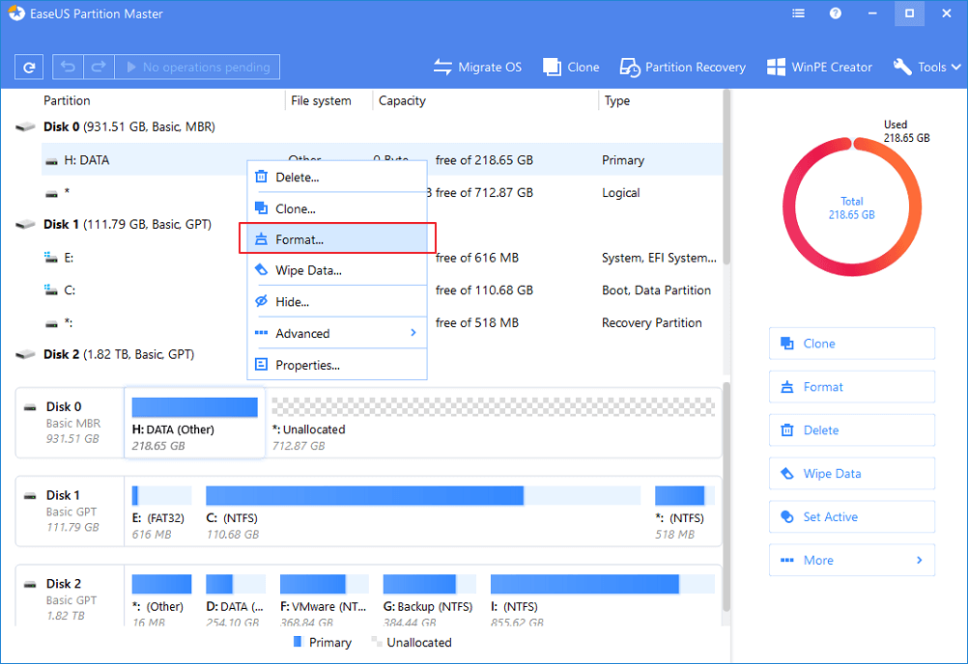Click the No operations pending button

pyautogui.click(x=197, y=67)
